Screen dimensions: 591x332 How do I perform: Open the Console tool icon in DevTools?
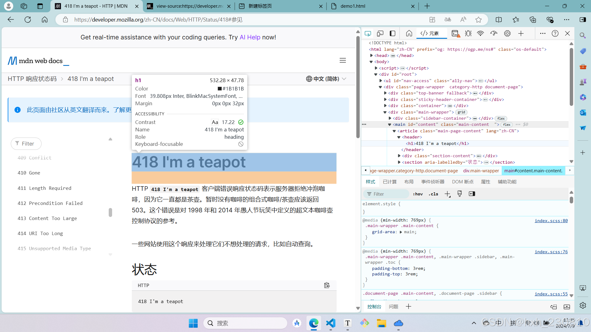click(455, 34)
